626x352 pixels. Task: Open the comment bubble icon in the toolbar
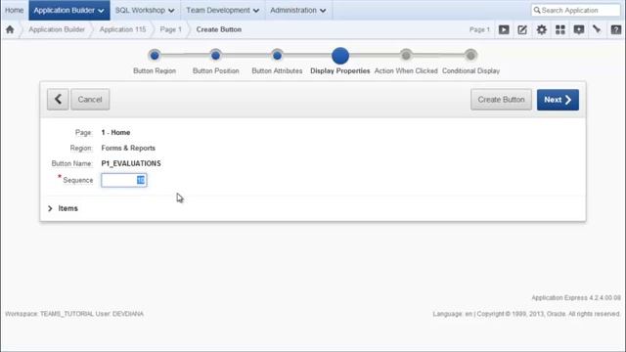(579, 29)
